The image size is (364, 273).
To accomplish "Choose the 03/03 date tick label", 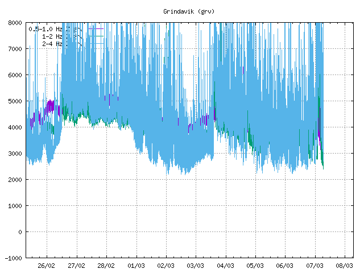I will [196, 266].
